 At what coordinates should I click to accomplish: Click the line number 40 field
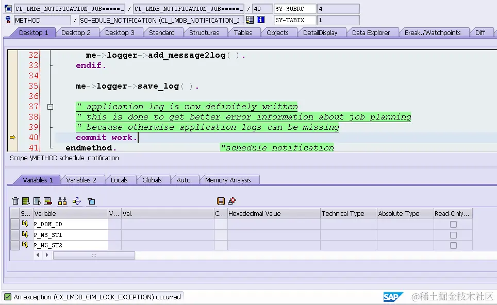[x=262, y=9]
